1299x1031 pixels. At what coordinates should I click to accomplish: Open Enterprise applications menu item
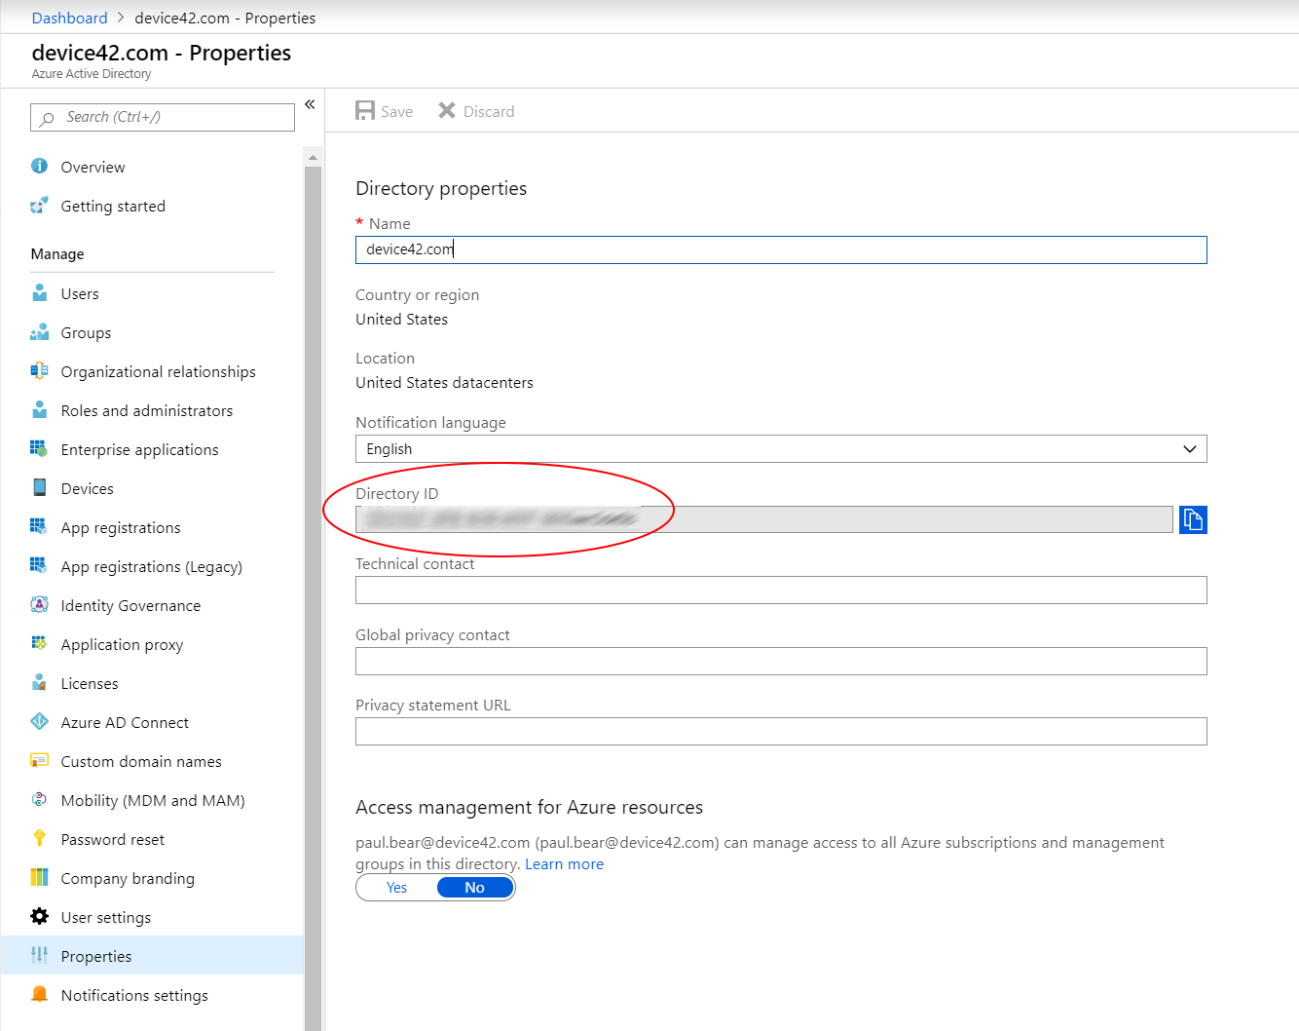(139, 449)
